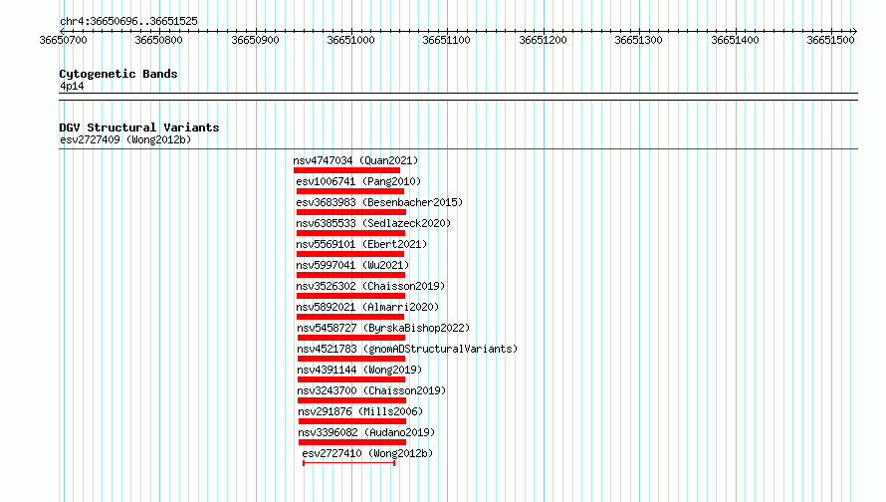Select esv2727410 (Wong2012b) variant label
The image size is (886, 502).
[x=367, y=453]
